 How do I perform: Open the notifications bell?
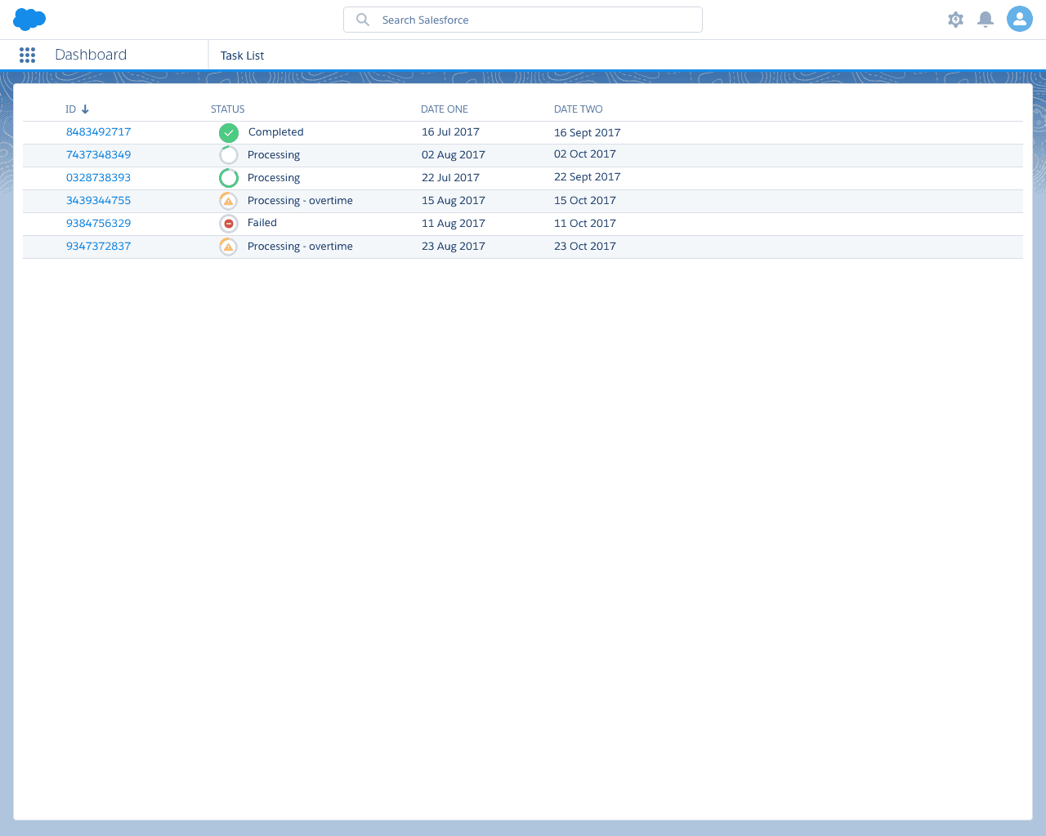pyautogui.click(x=986, y=20)
